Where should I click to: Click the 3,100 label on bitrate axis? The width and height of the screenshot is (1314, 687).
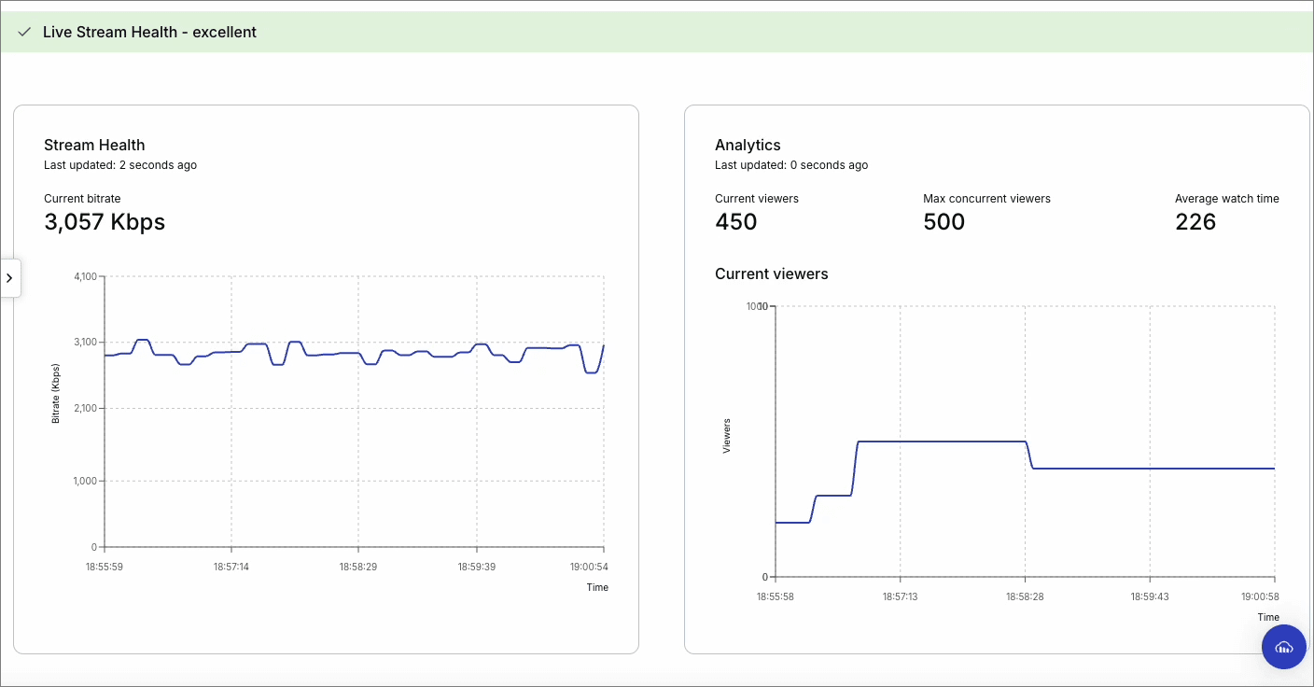point(84,343)
